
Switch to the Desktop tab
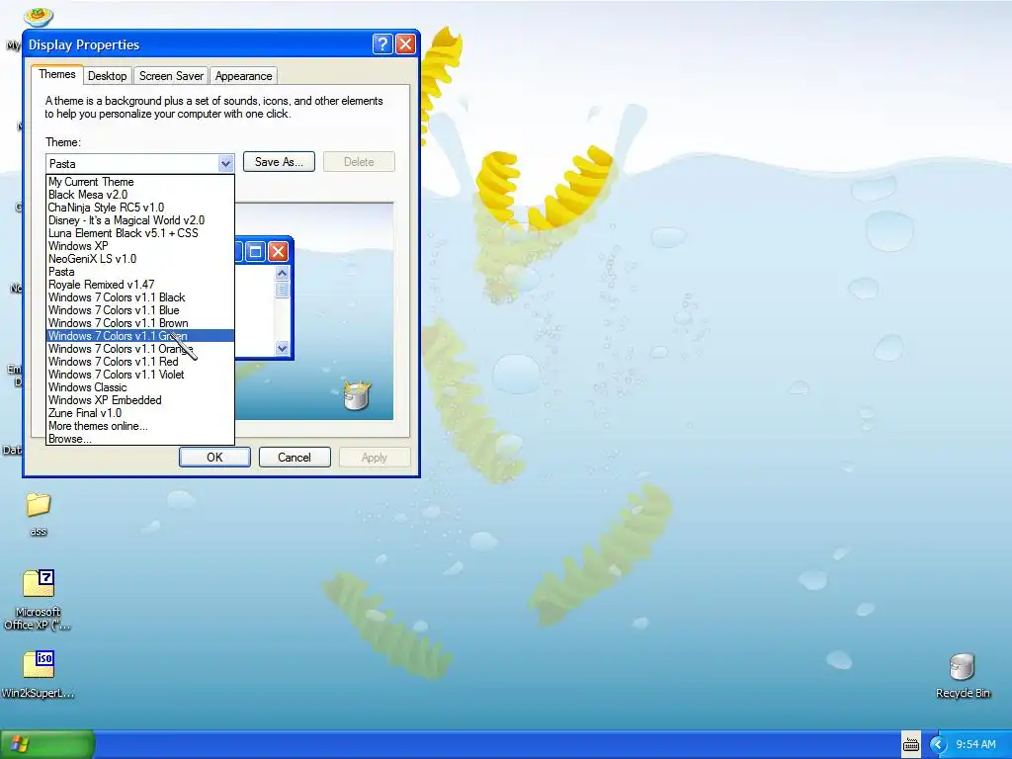107,76
